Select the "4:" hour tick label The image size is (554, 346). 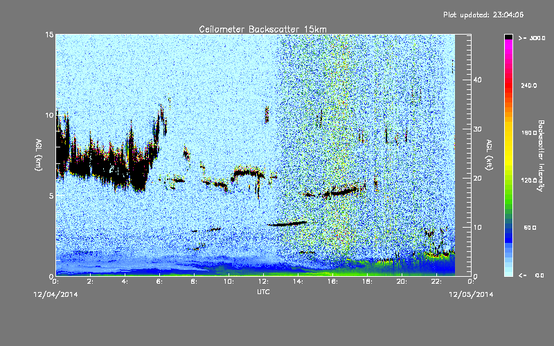click(125, 282)
